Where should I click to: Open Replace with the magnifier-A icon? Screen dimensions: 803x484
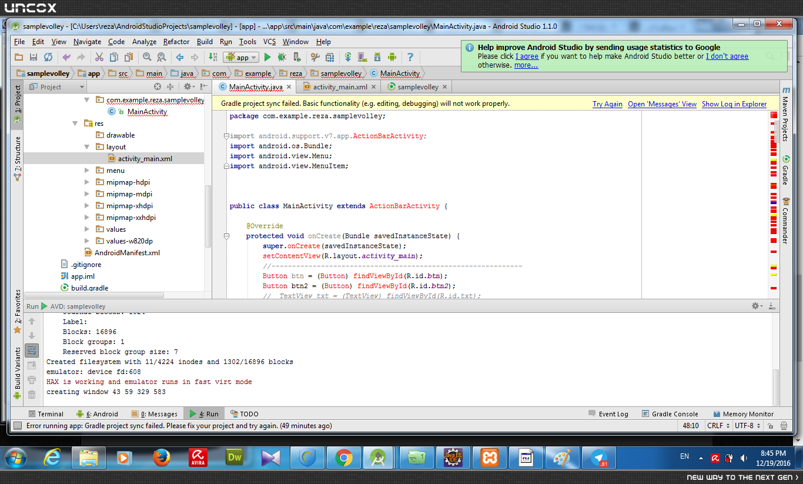tap(161, 57)
